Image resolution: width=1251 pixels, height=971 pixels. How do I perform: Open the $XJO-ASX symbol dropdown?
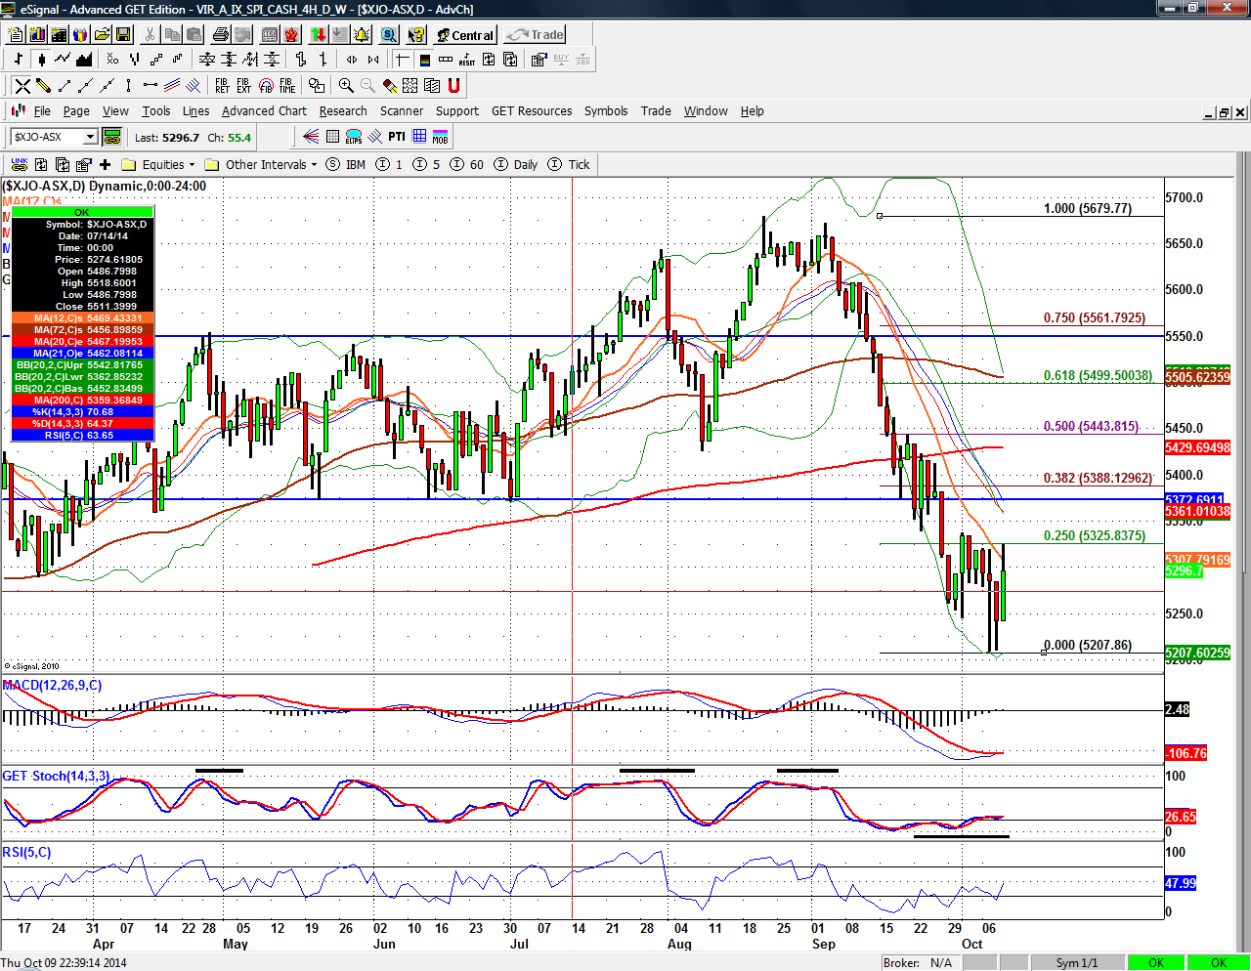coord(90,137)
